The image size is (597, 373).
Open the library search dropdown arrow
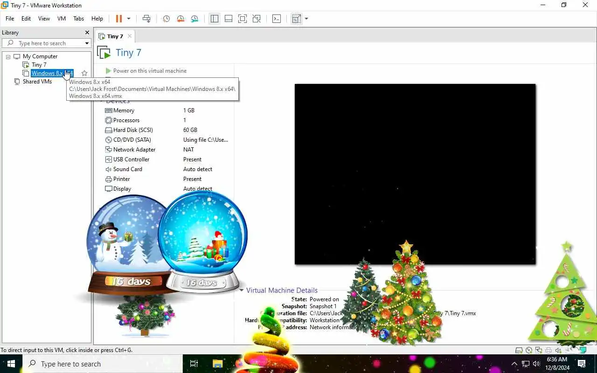pyautogui.click(x=87, y=43)
